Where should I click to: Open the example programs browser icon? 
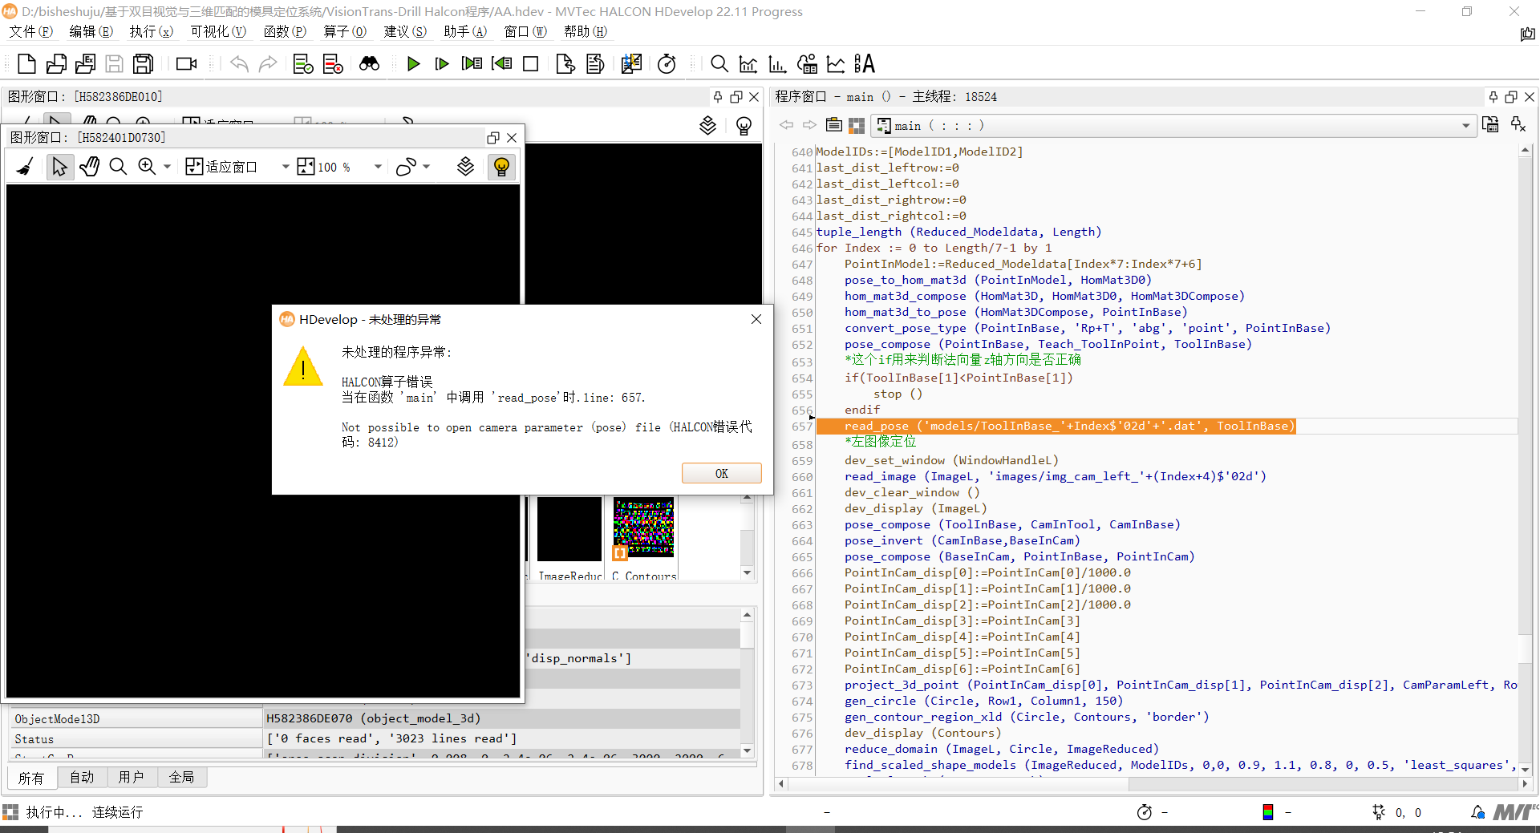click(x=85, y=64)
